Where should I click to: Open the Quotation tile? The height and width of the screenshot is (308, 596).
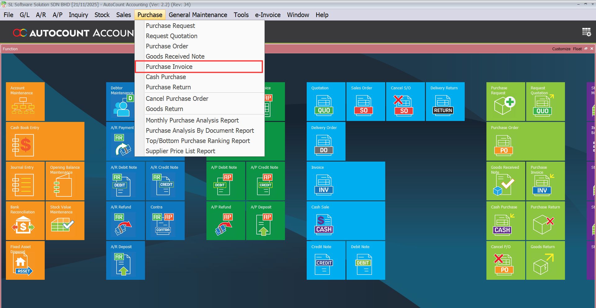[326, 101]
